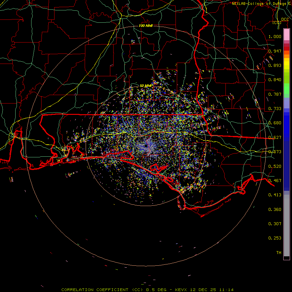Screen dimensions: 292x292
Task: Click the Correlation Coefficient KEVX caption
Action: 147,290
